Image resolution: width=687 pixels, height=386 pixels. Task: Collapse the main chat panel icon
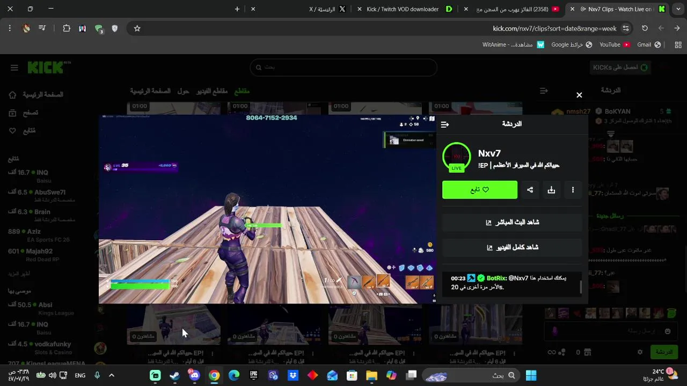tap(544, 91)
